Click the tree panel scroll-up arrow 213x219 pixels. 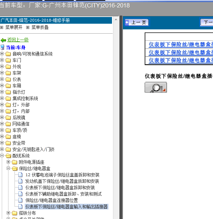[116, 20]
